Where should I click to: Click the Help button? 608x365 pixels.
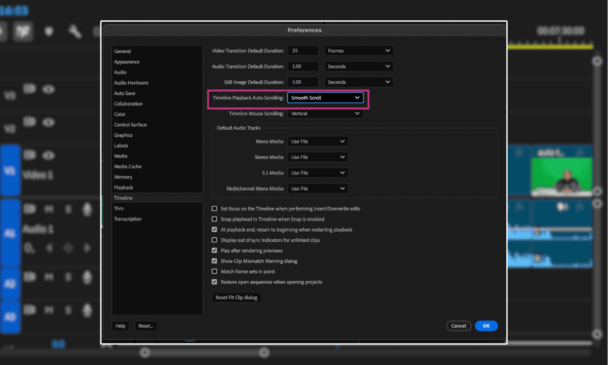tap(120, 326)
